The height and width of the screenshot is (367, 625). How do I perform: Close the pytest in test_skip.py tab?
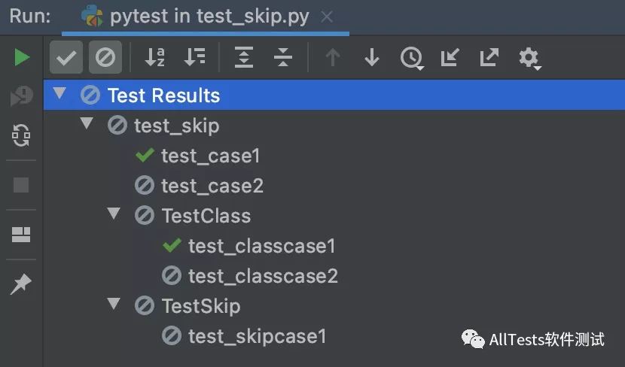327,17
